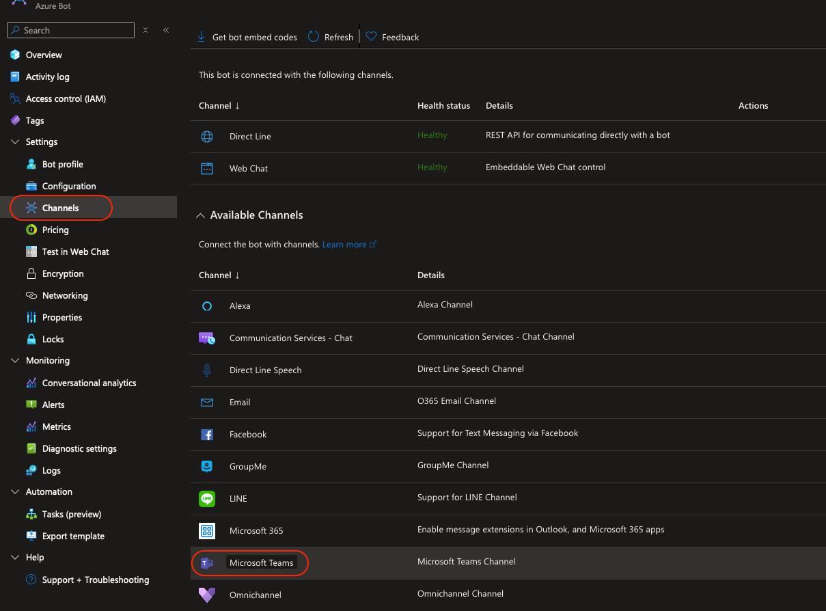Click the Conversational analytics chart icon
826x611 pixels.
(31, 383)
